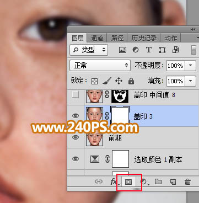Hide the 前期 layer eye
The height and width of the screenshot is (203, 199).
pyautogui.click(x=76, y=137)
